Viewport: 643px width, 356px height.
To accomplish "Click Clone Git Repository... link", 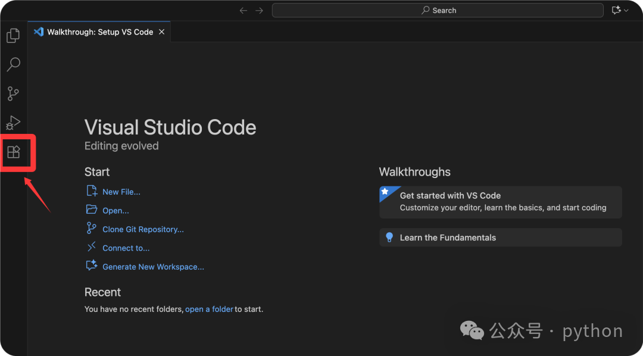I will [143, 230].
